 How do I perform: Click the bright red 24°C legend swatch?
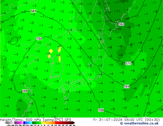(56, 123)
